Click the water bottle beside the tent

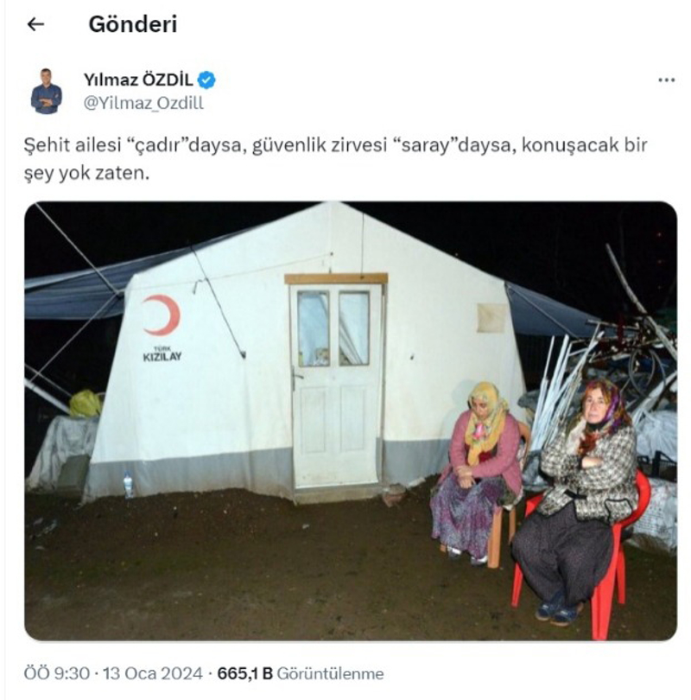click(128, 485)
